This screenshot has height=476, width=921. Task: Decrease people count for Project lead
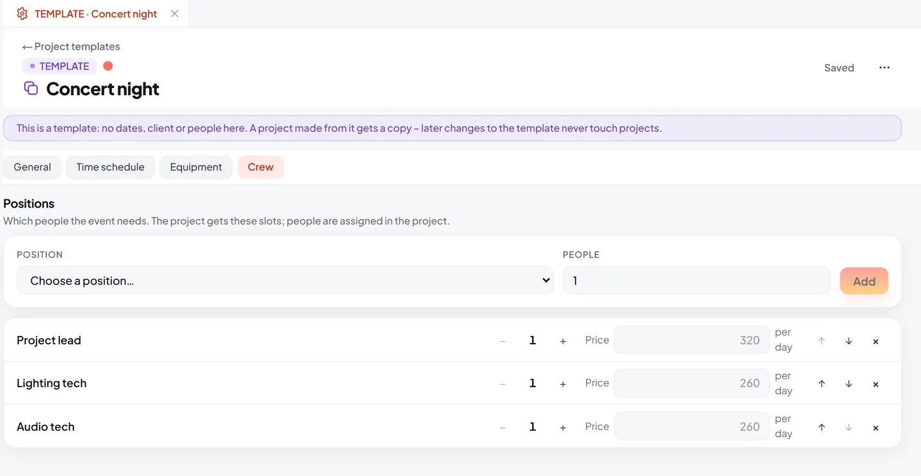(x=503, y=341)
